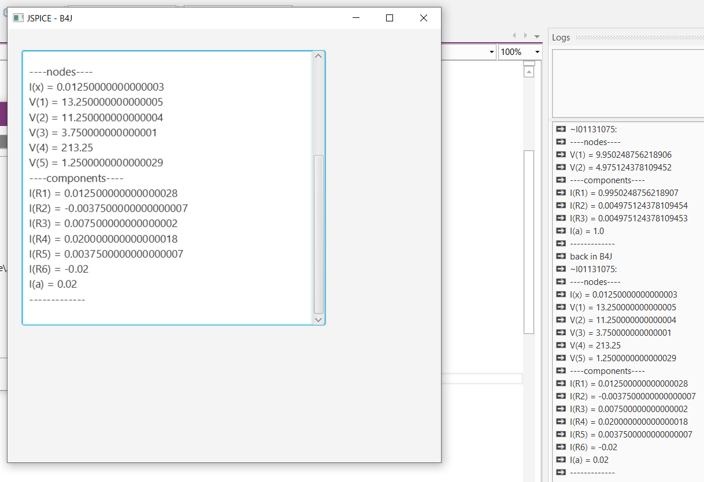Click the JSPICE window title bar icon
Image resolution: width=704 pixels, height=482 pixels.
18,18
